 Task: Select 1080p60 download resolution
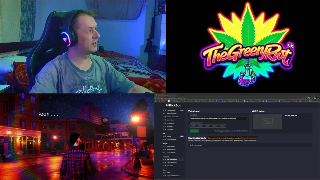pyautogui.click(x=222, y=126)
